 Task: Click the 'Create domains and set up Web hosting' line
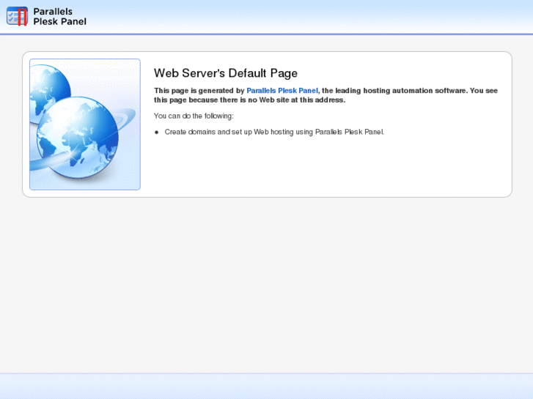click(274, 132)
